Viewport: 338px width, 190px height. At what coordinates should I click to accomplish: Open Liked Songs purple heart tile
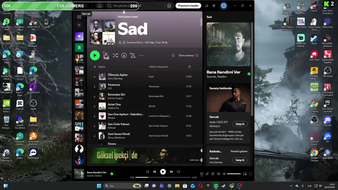pos(79,36)
